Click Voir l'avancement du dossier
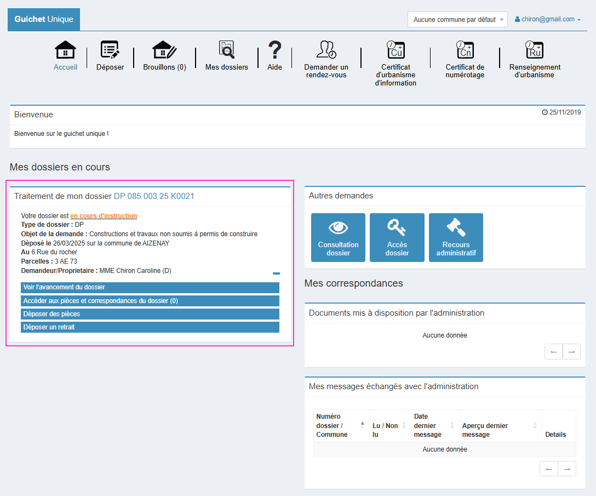The image size is (596, 496). (x=150, y=287)
